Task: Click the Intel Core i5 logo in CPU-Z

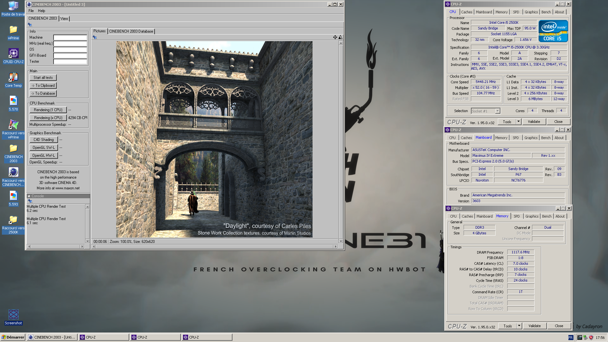Action: point(553,31)
